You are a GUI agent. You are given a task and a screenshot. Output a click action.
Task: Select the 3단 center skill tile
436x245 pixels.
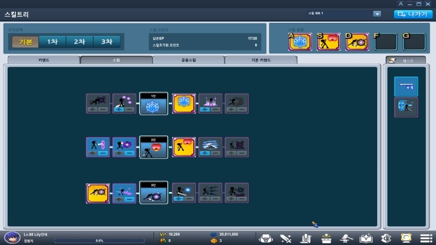tap(154, 193)
